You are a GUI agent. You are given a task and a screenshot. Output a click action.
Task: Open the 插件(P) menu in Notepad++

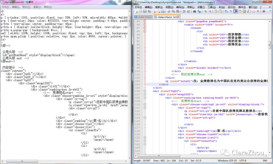[x=242, y=7]
